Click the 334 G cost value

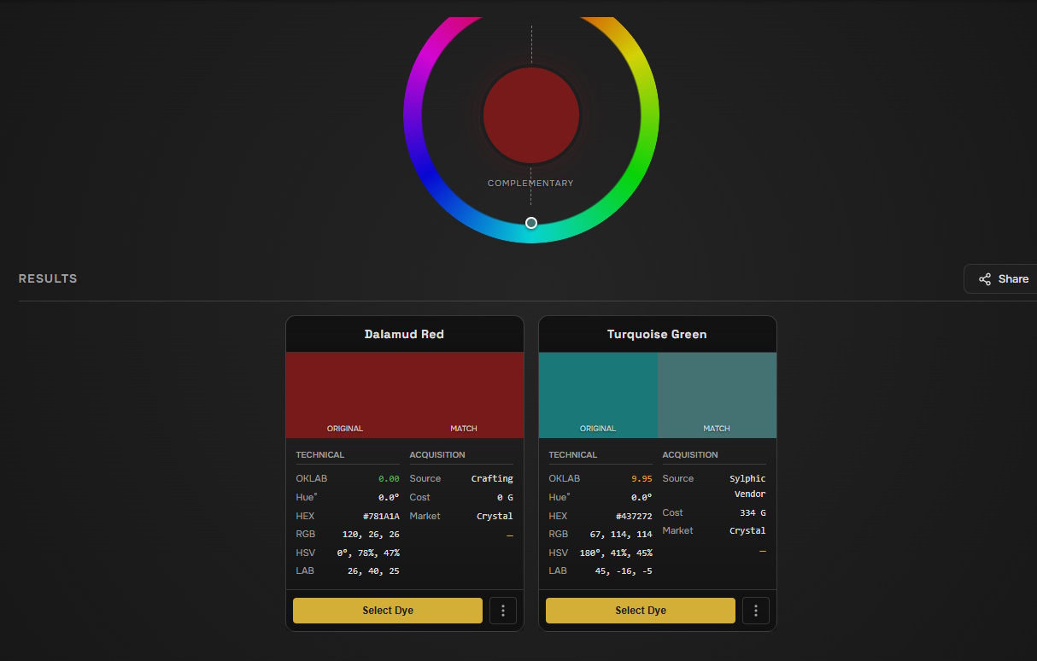(753, 512)
